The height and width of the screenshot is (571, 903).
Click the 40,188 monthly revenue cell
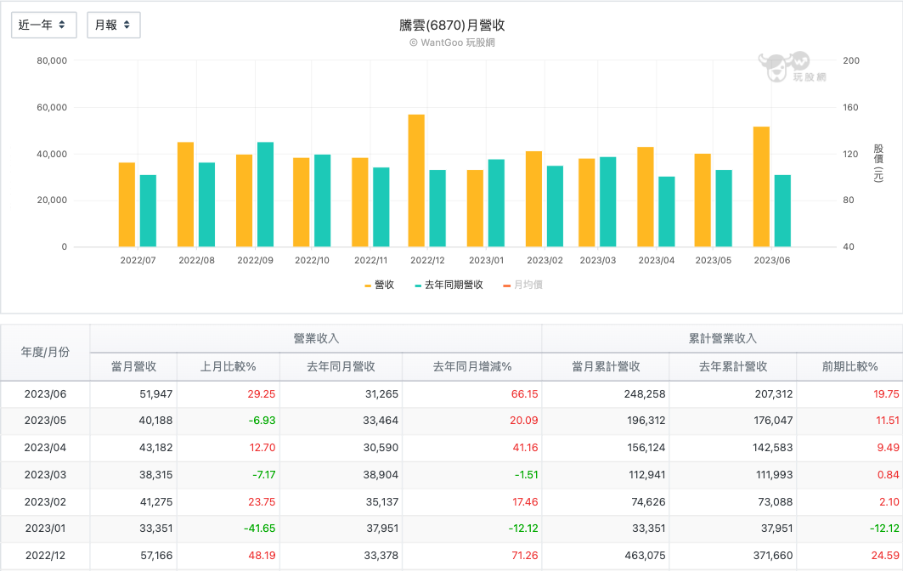[x=133, y=421]
